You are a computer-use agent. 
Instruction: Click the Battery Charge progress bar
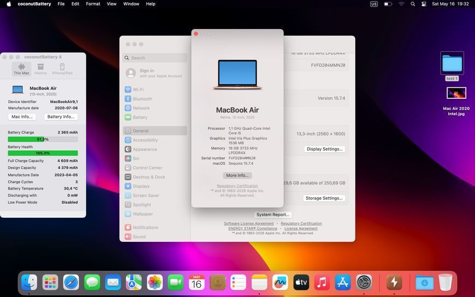43,139
